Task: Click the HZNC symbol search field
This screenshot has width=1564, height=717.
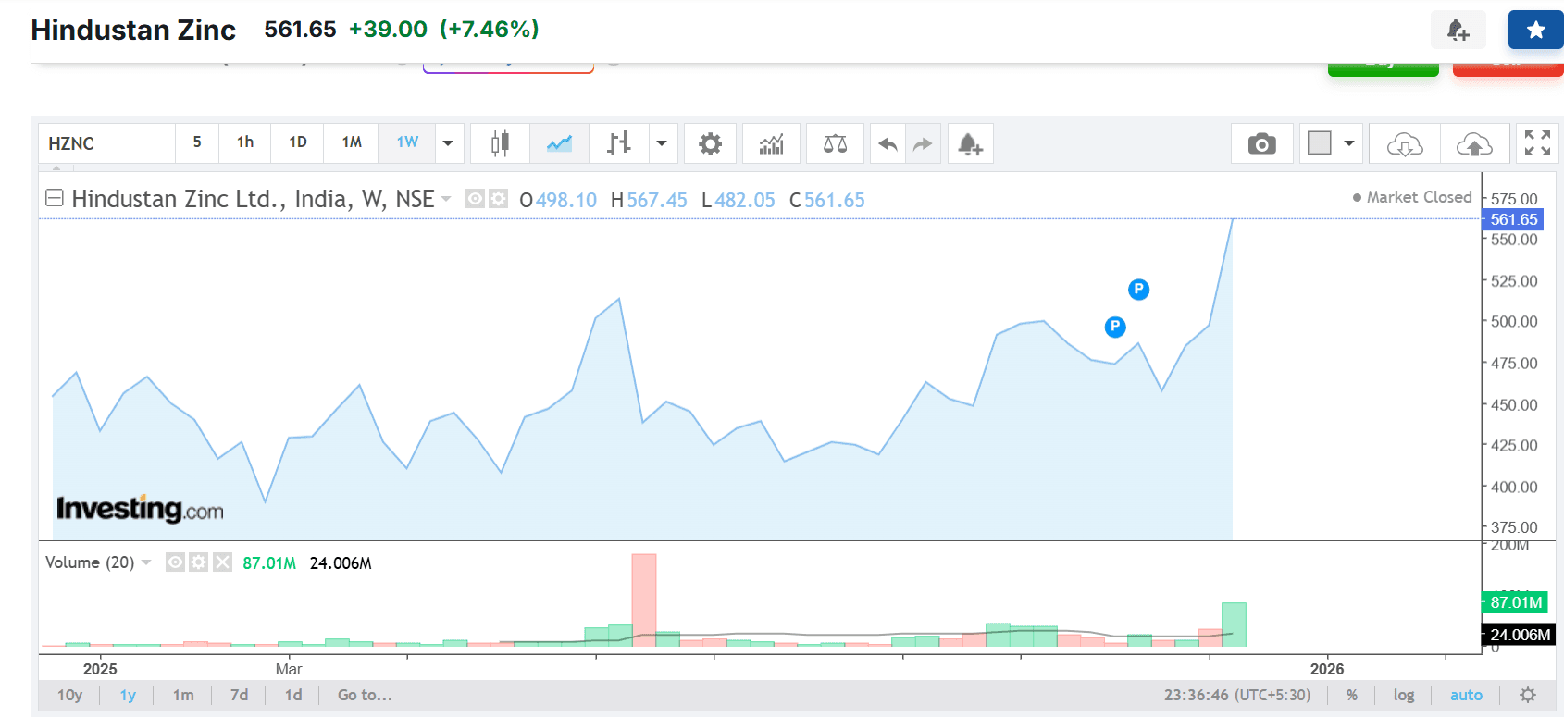Action: (x=106, y=143)
